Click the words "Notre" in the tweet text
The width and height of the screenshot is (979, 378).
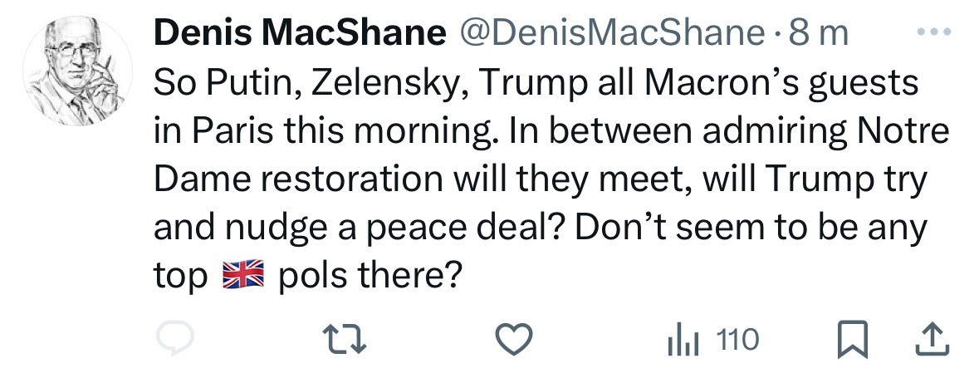tap(902, 130)
